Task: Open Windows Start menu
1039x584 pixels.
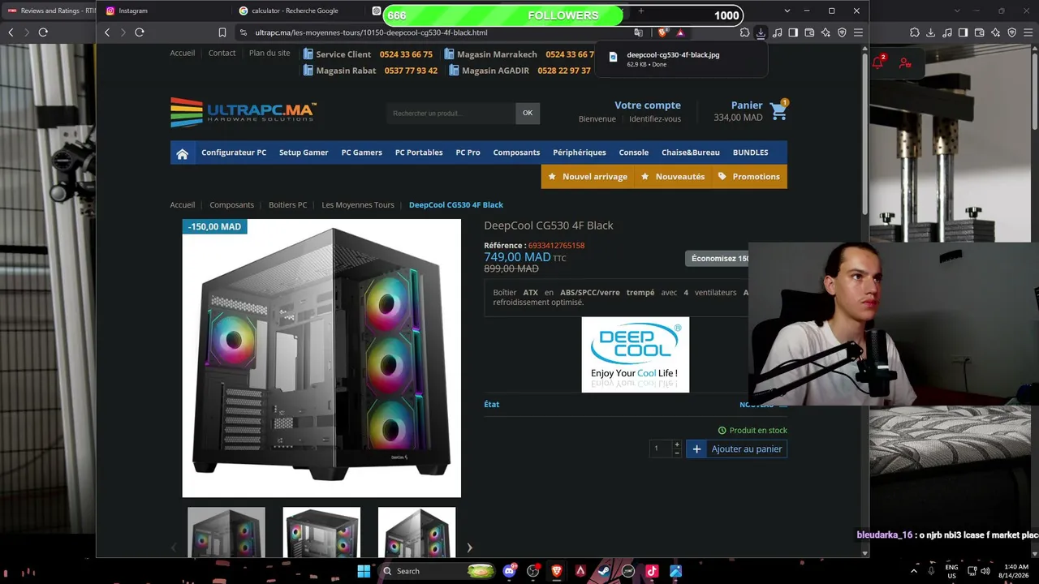Action: (364, 571)
